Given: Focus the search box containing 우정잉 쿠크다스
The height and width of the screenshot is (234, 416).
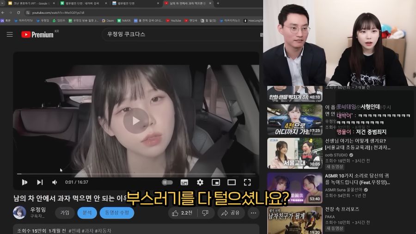Looking at the screenshot, I should (182, 35).
